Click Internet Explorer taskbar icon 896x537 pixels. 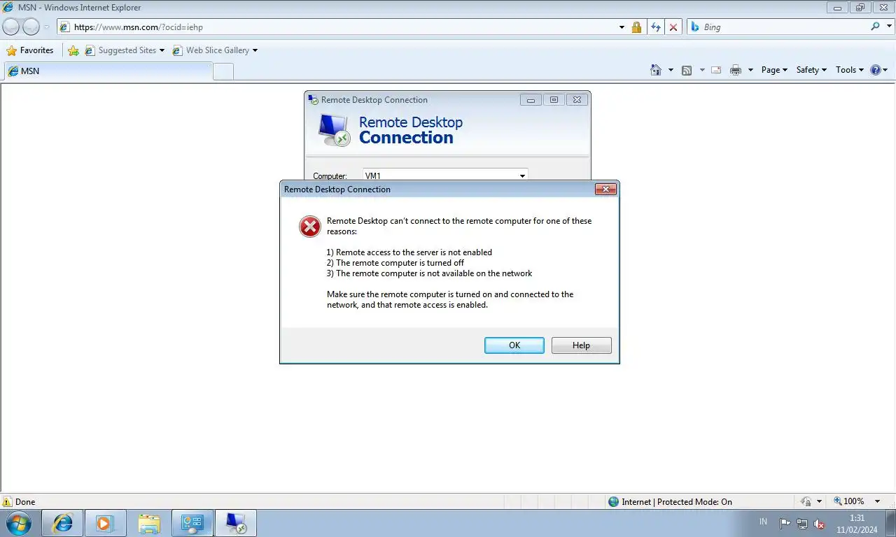point(63,523)
